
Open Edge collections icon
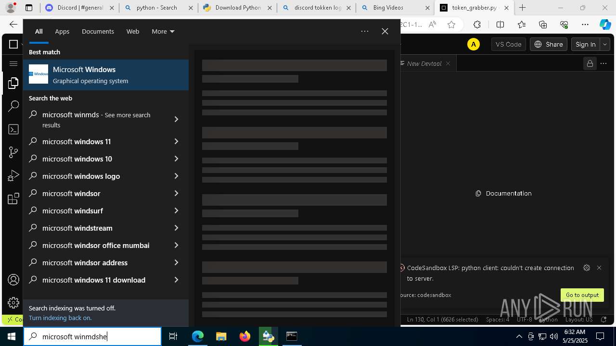coord(543,25)
